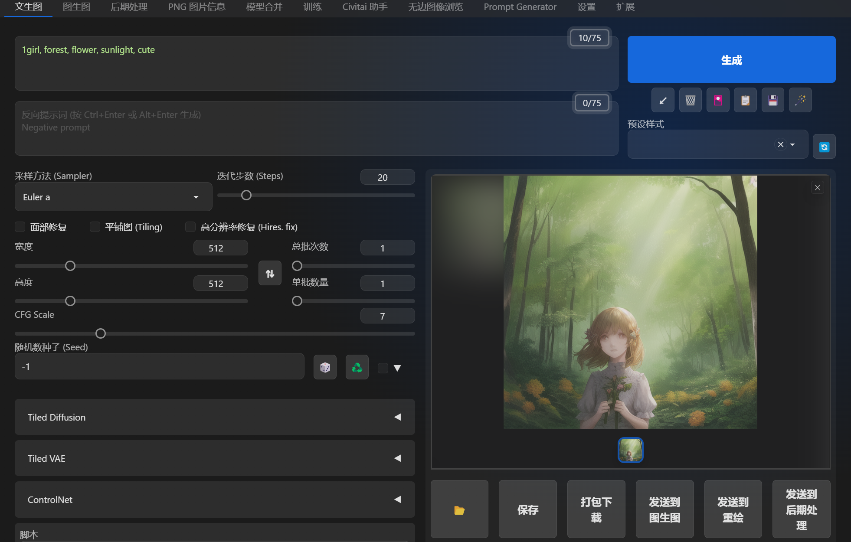This screenshot has width=851, height=542.
Task: Open the Prompt Generator tab
Action: click(x=520, y=7)
